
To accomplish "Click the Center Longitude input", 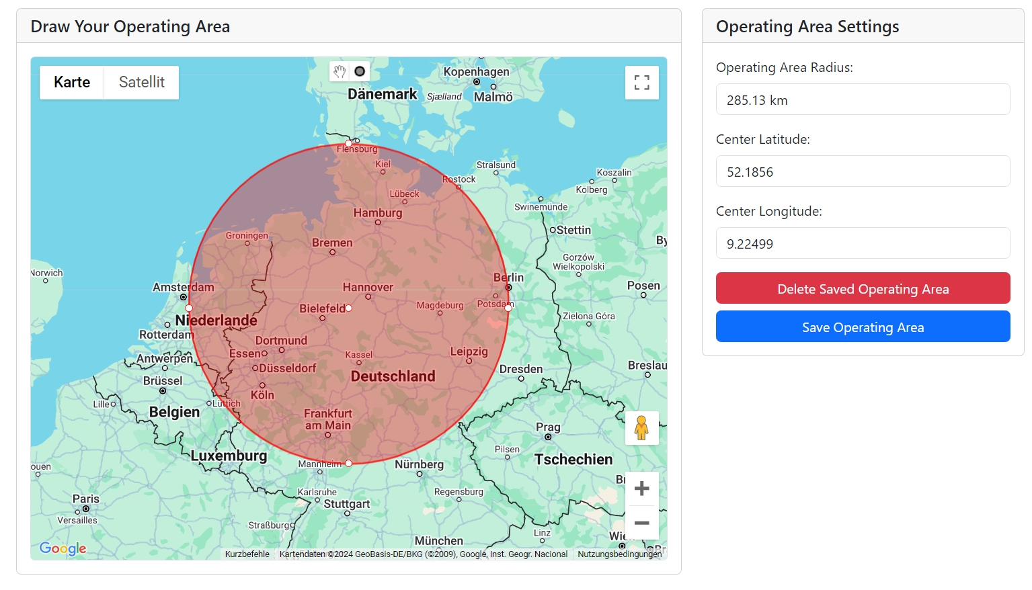I will [x=863, y=243].
